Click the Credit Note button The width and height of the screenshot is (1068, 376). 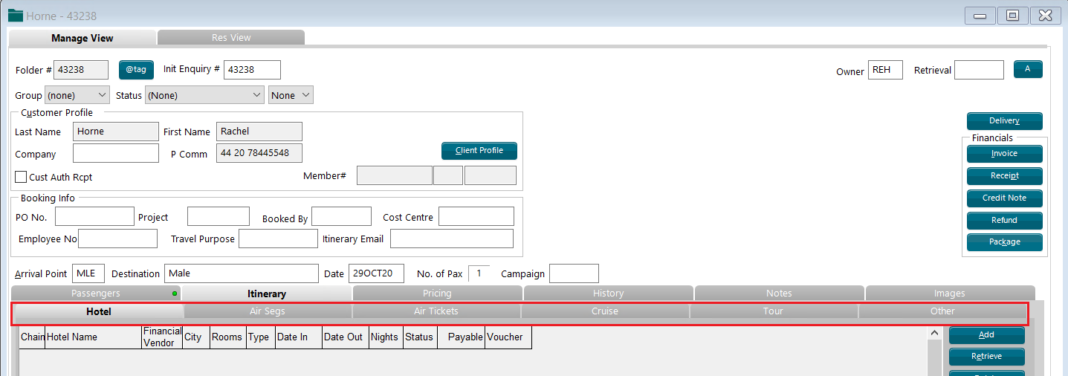pos(1005,198)
